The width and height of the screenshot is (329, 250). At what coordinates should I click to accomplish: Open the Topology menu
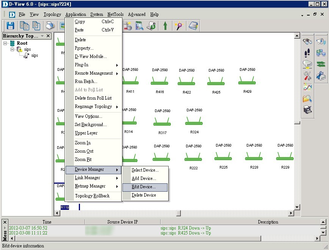tap(52, 14)
